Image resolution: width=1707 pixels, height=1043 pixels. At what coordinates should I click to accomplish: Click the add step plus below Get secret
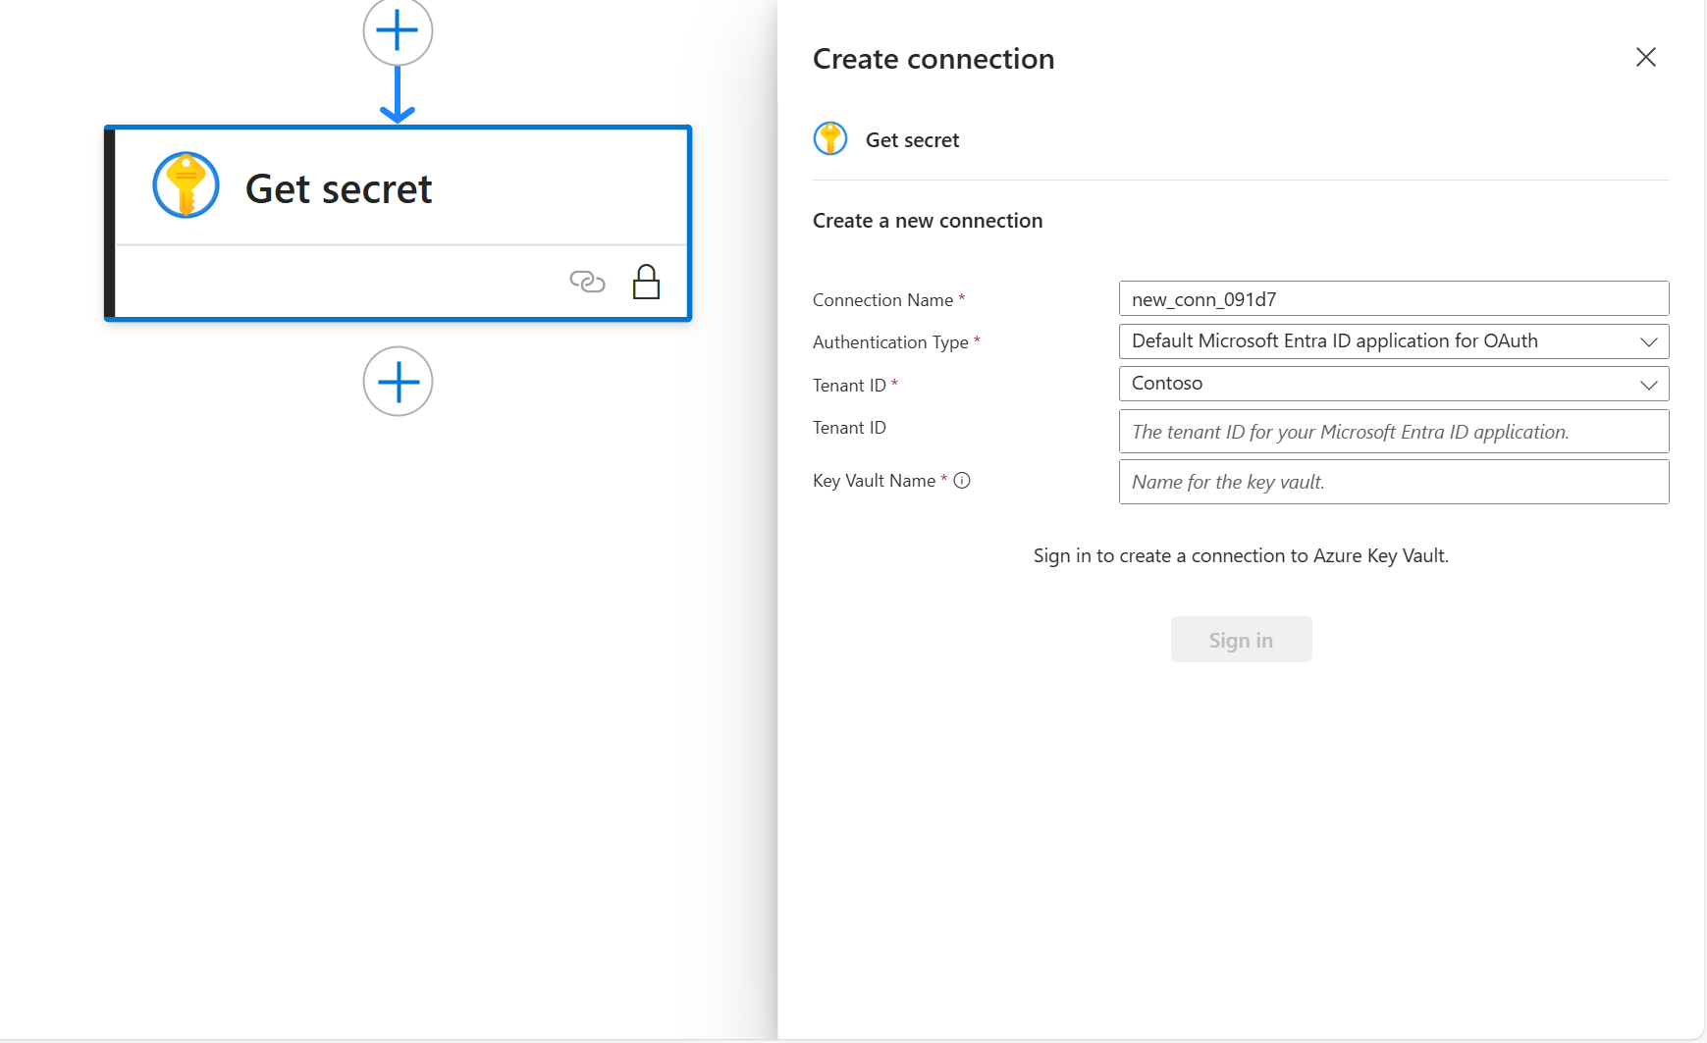398,382
